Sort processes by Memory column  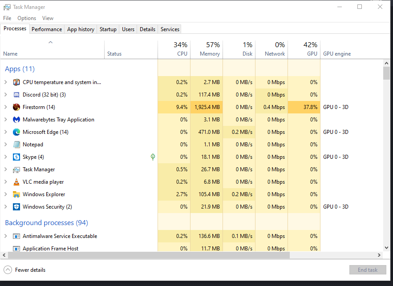tap(207, 49)
